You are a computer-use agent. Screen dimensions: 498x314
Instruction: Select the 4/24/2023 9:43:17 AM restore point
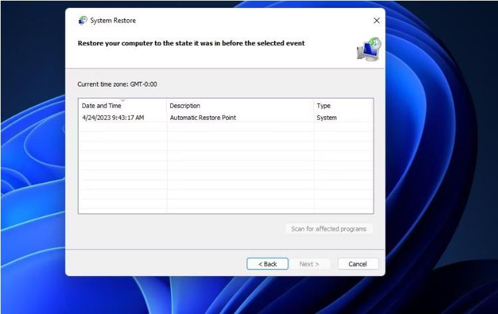[226, 118]
